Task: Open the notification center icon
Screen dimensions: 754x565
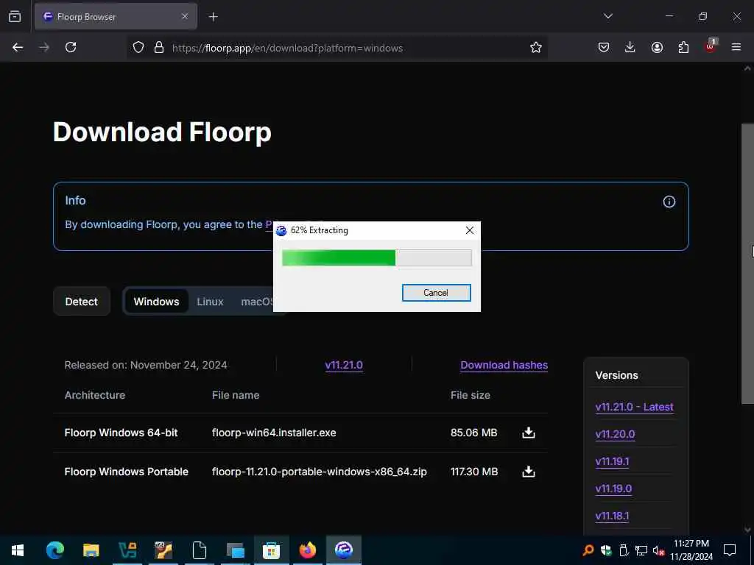Action: pos(730,550)
